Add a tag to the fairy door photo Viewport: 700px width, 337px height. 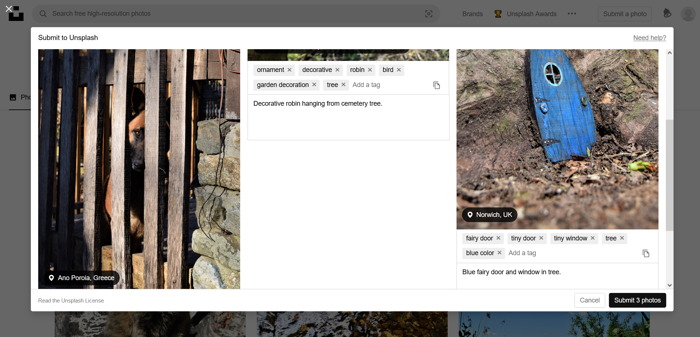point(572,253)
